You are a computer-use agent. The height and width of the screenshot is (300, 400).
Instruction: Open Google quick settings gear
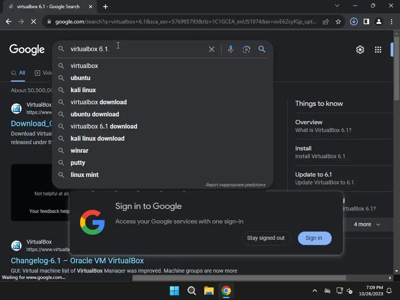(x=360, y=50)
